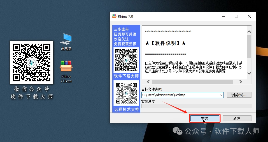Click the 安装 install button
This screenshot has width=268, height=142.
205,118
